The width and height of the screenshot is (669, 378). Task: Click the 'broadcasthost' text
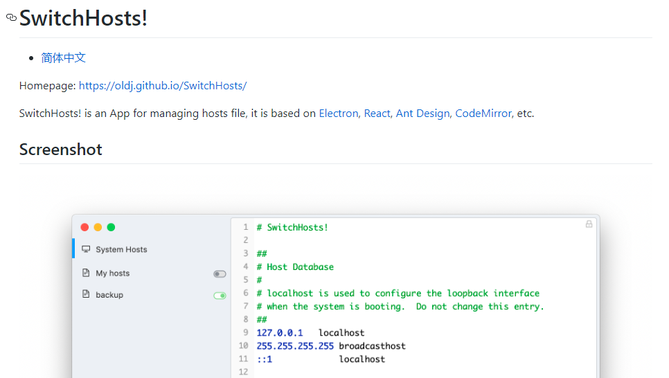click(x=372, y=346)
